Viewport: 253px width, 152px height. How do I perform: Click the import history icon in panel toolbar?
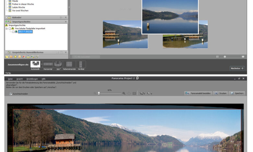click(x=32, y=57)
